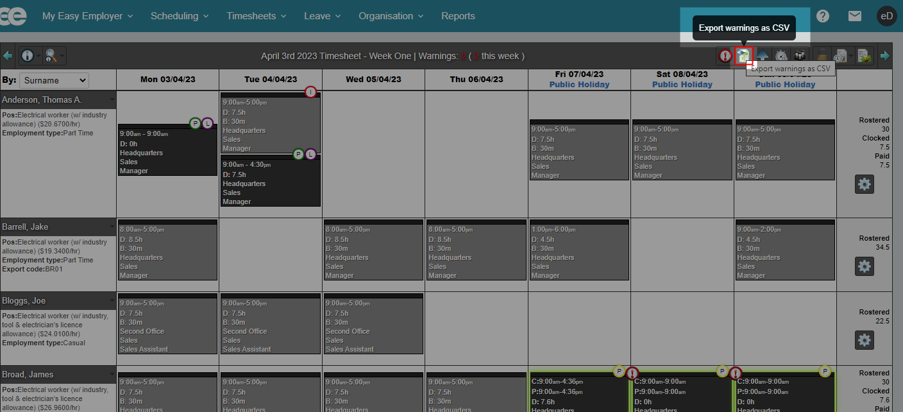The height and width of the screenshot is (412, 903).
Task: Click green P badge on Anderson Monday shift
Action: [195, 123]
